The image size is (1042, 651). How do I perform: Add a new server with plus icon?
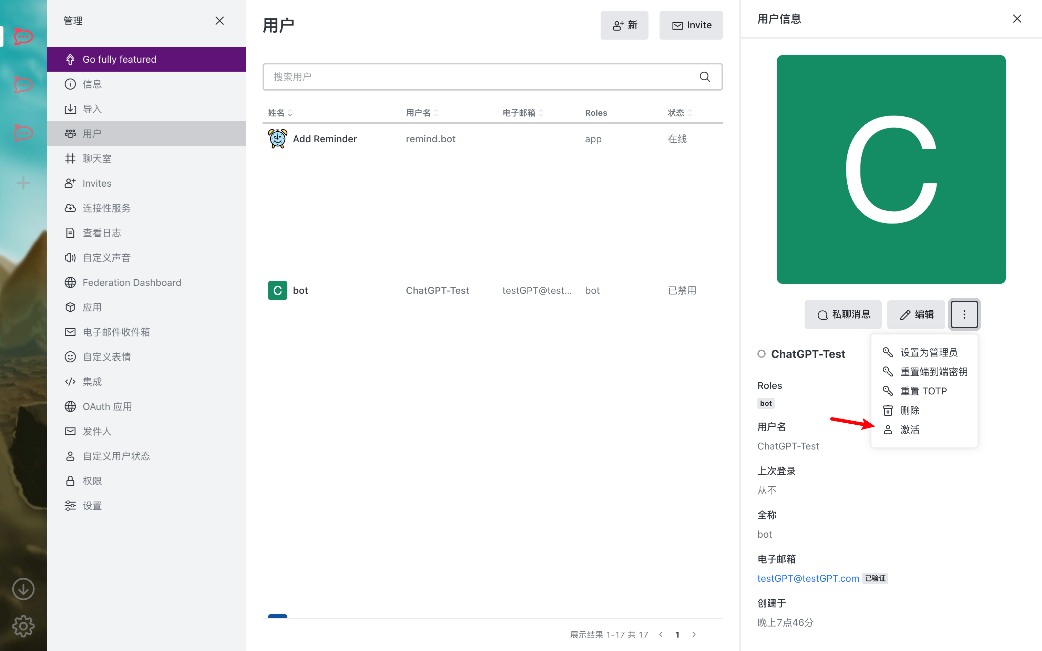pyautogui.click(x=23, y=183)
